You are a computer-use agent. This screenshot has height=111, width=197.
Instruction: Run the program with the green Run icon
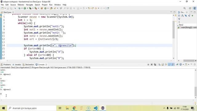(x=25, y=8)
